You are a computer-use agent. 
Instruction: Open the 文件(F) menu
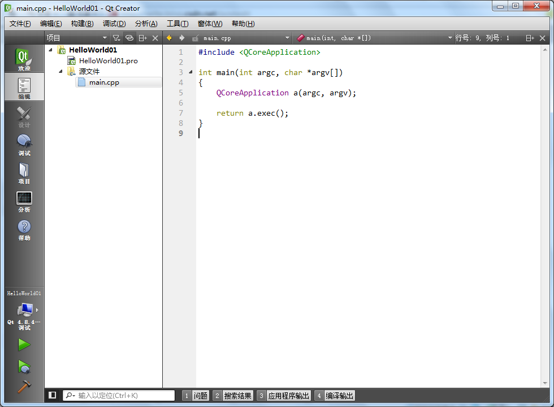coord(20,24)
